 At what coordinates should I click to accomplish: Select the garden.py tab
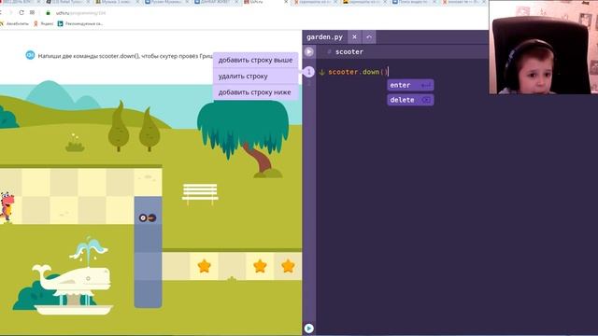[324, 37]
